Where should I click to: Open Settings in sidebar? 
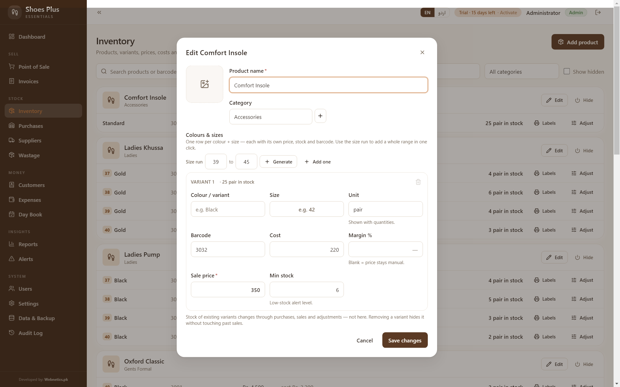point(43,303)
